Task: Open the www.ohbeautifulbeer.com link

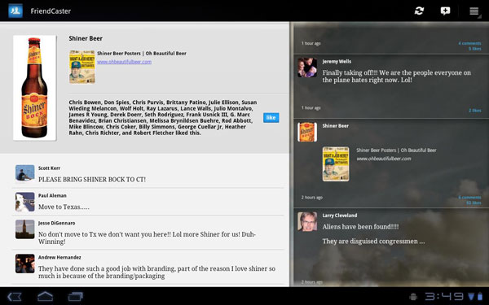Action: point(124,62)
